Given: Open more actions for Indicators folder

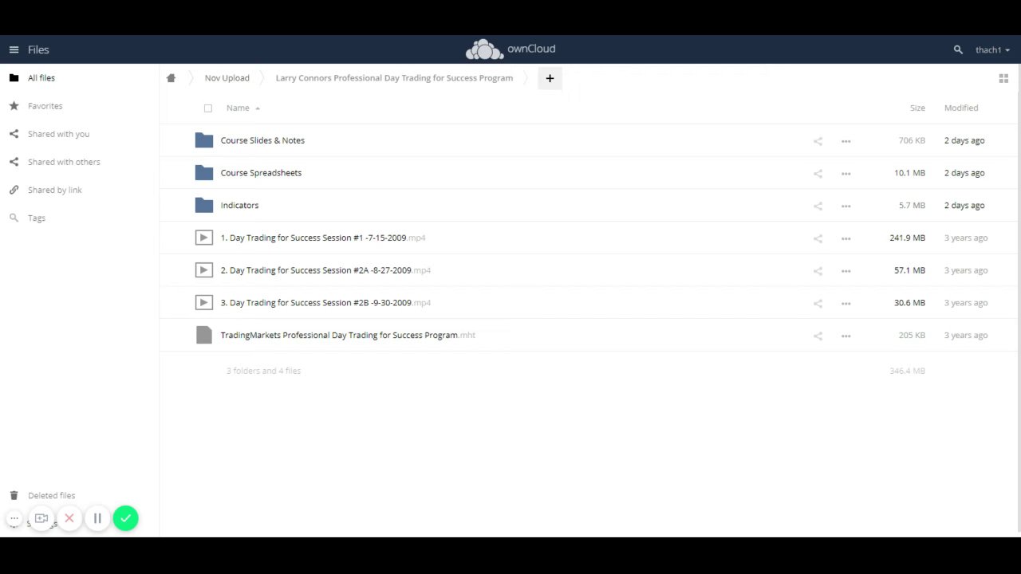Looking at the screenshot, I should (846, 206).
